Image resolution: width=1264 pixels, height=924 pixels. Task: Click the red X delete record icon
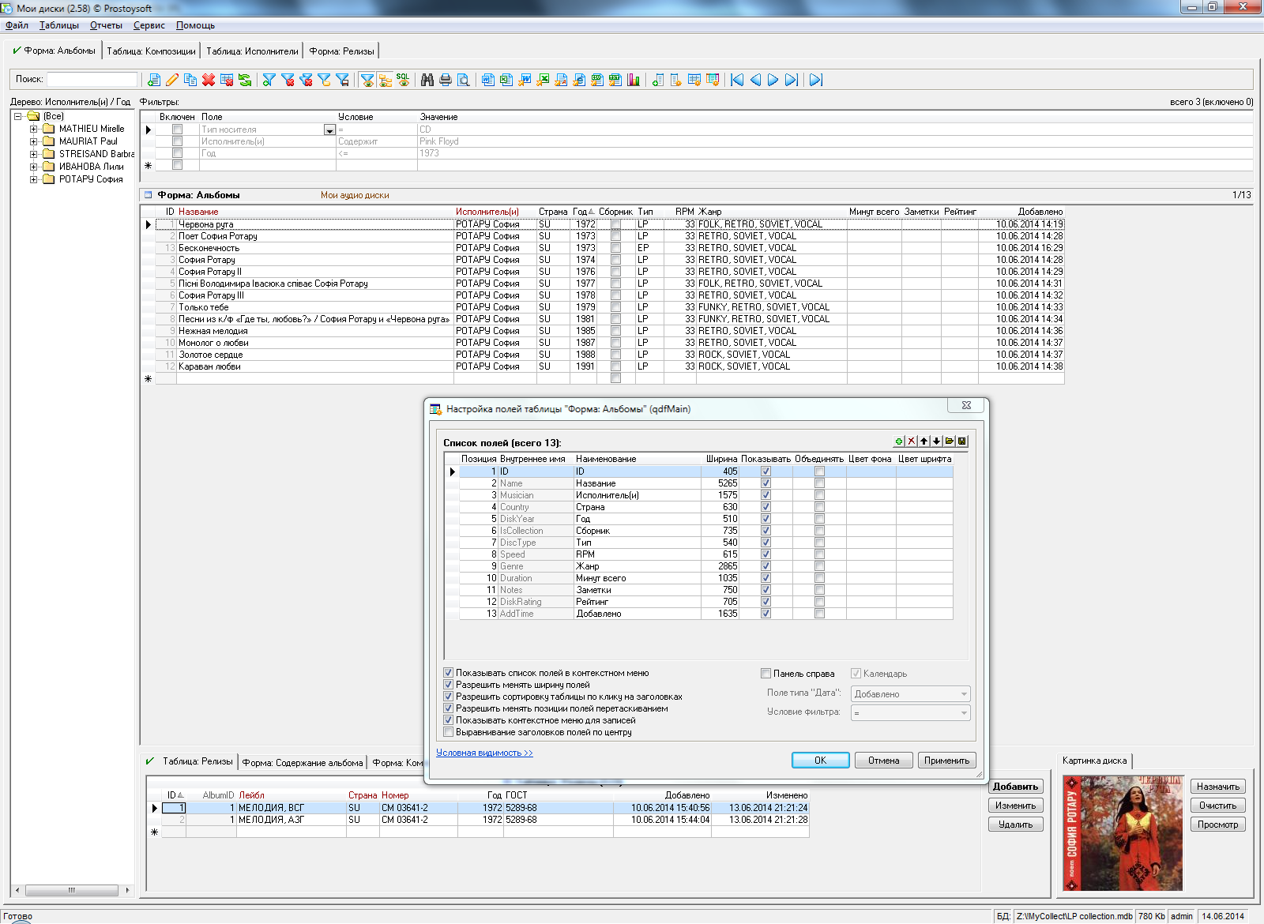click(209, 80)
